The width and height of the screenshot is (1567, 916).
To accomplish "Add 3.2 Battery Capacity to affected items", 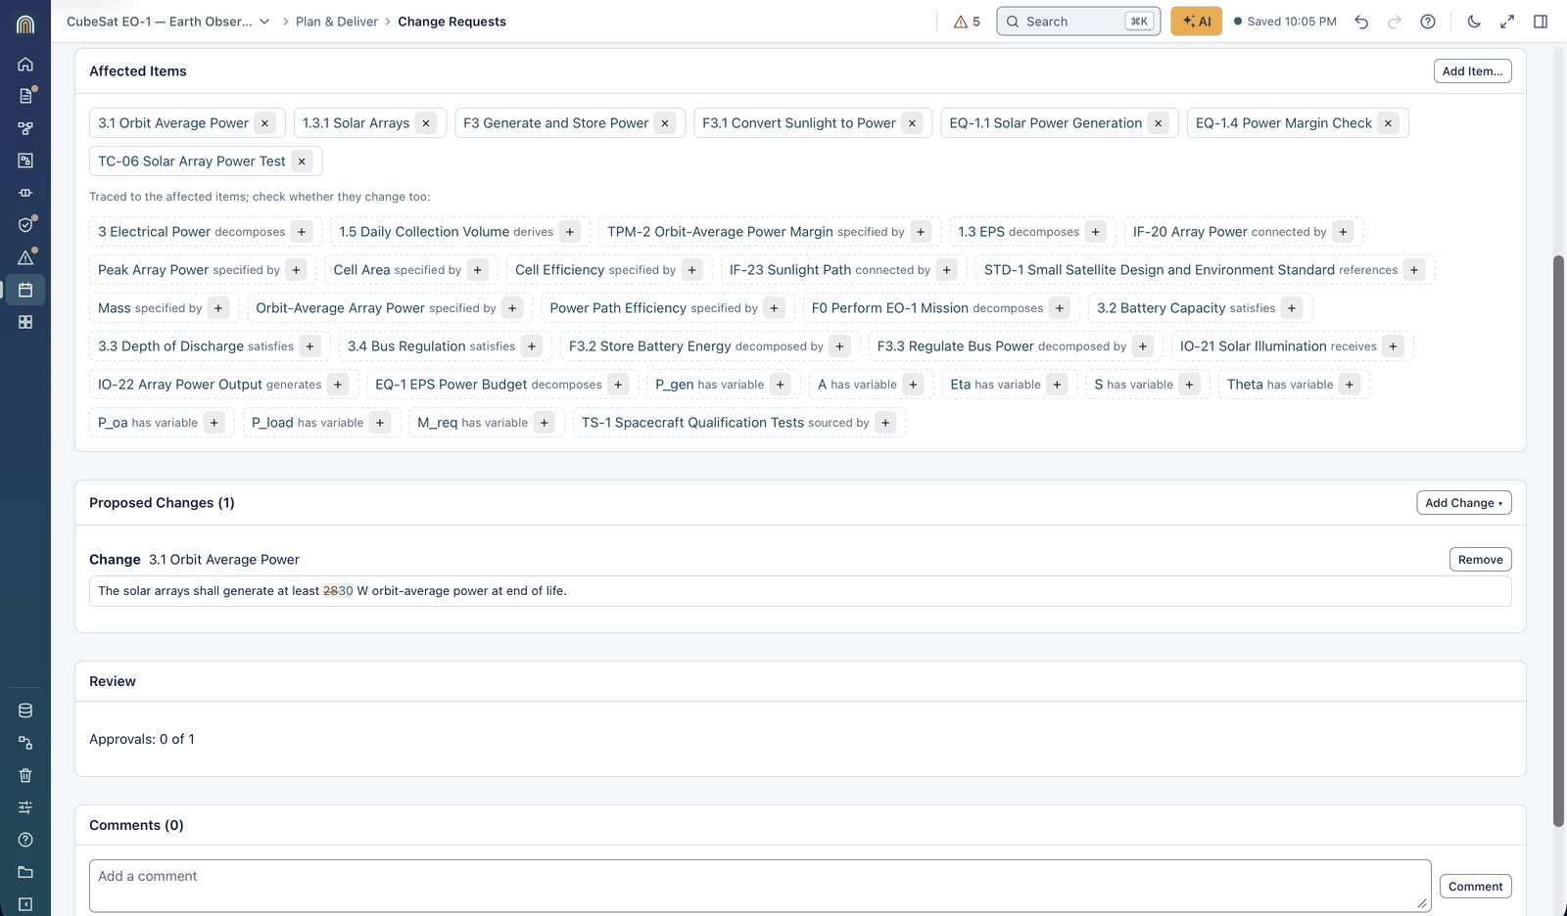I will tap(1292, 308).
